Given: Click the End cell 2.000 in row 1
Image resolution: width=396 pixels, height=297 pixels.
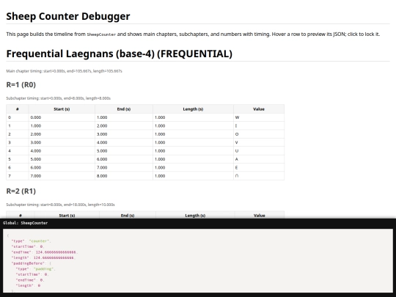Looking at the screenshot, I should coord(124,126).
